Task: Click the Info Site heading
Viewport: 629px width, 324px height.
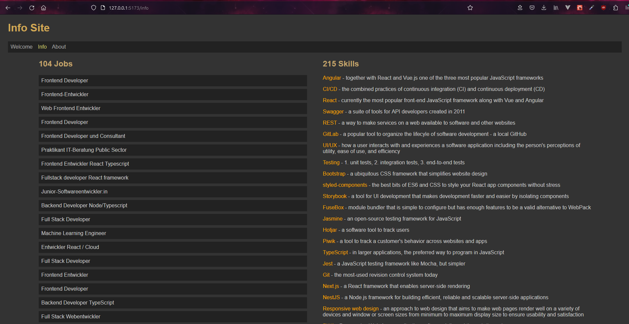Action: click(x=29, y=28)
